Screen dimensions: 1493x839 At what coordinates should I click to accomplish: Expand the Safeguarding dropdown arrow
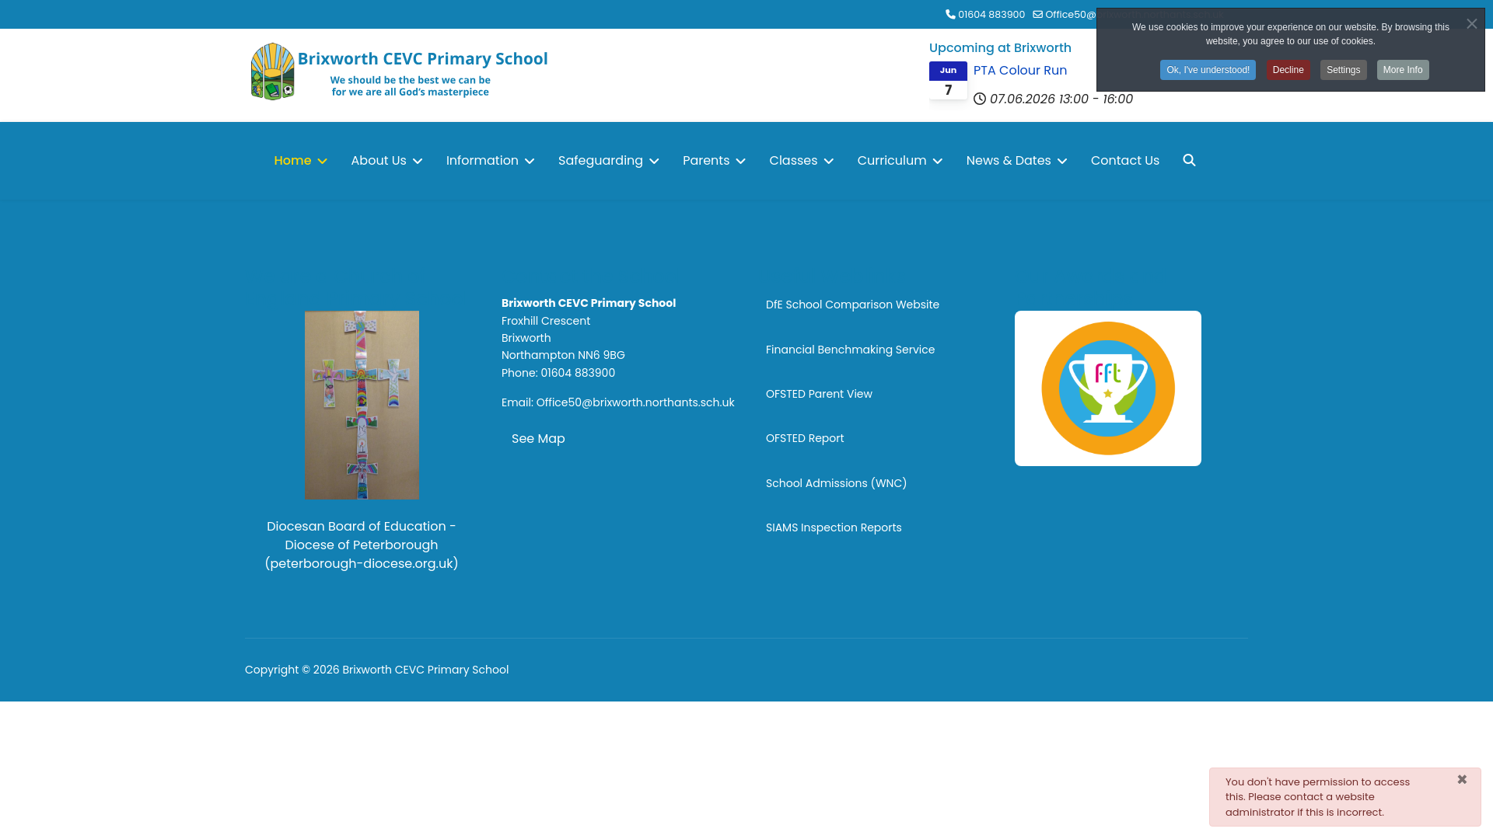pyautogui.click(x=654, y=161)
